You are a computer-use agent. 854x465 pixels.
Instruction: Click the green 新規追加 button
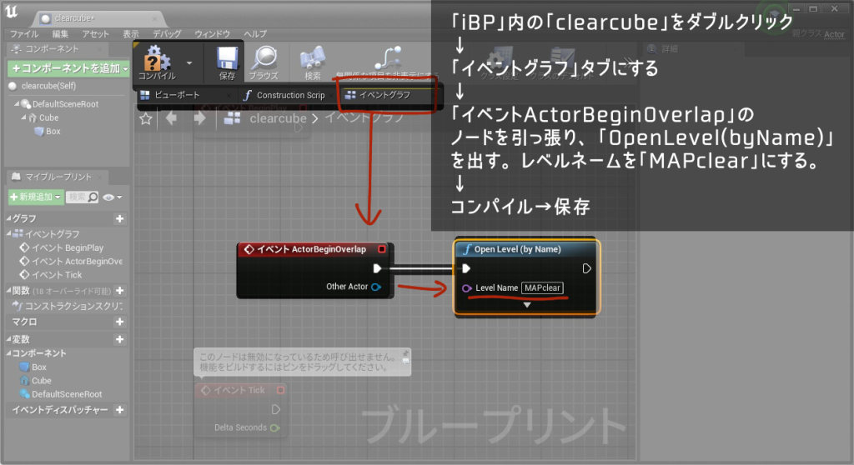click(35, 197)
